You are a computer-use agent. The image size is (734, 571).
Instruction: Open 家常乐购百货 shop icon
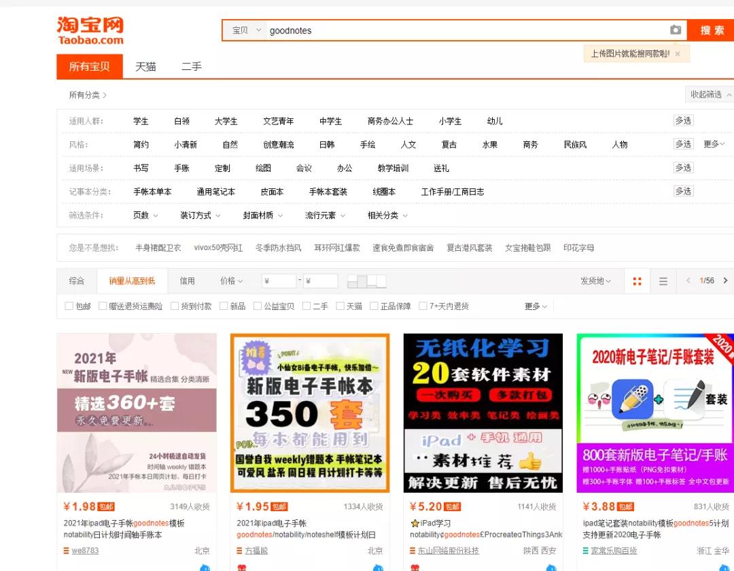click(x=586, y=551)
